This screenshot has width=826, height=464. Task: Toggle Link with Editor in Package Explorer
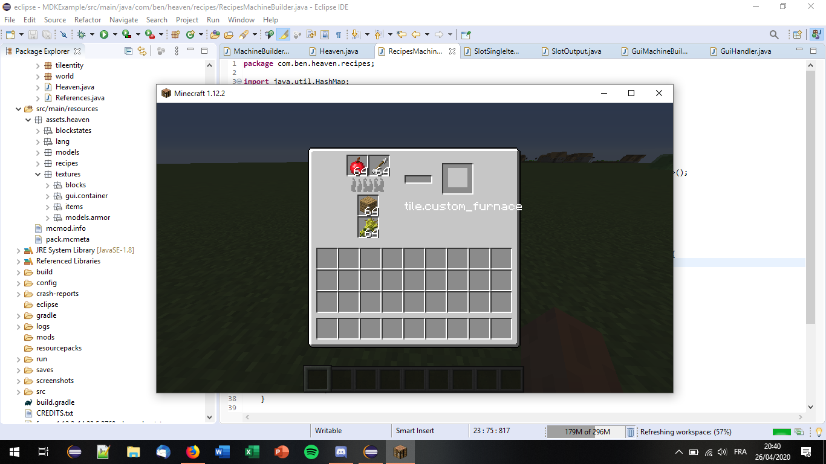(x=142, y=51)
